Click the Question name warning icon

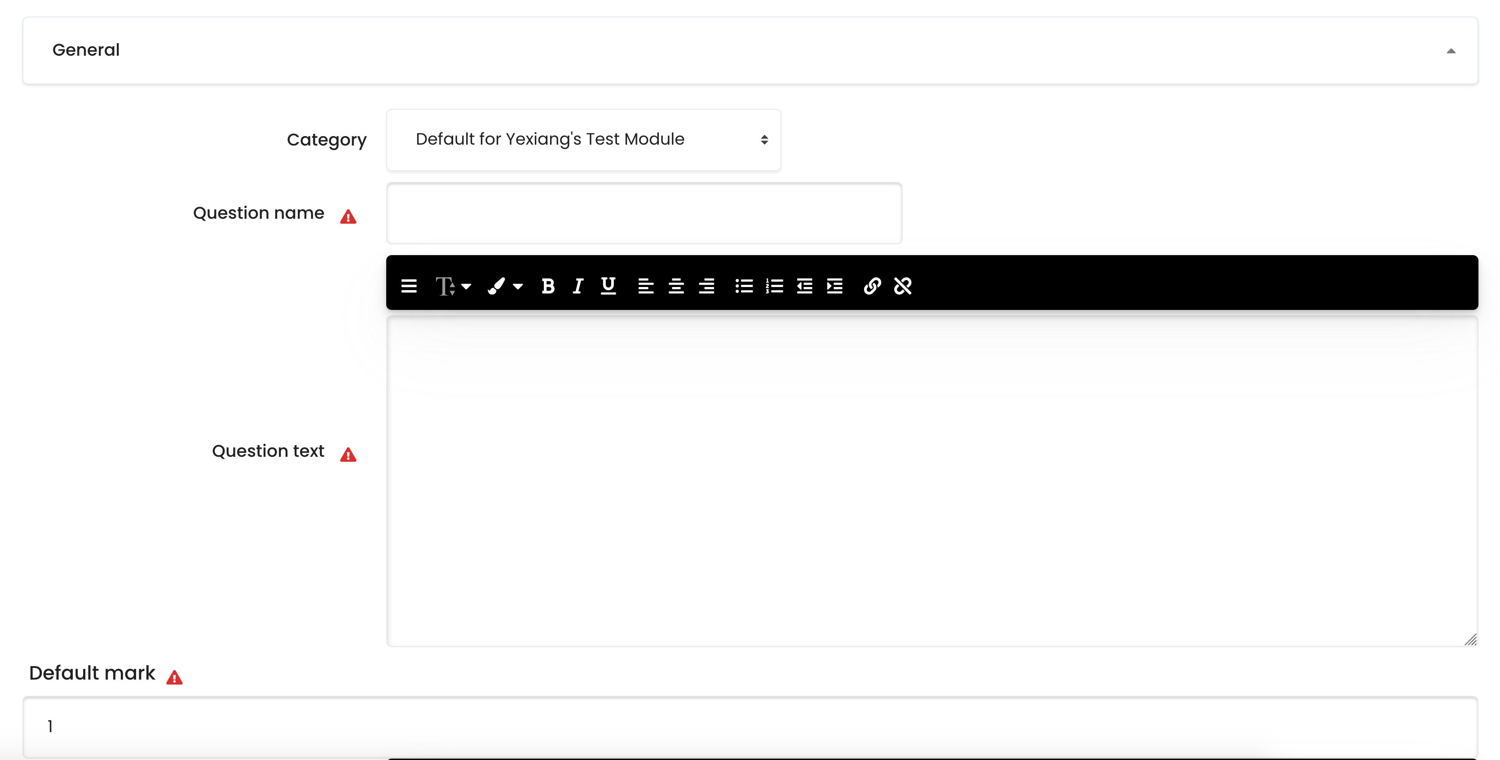[349, 216]
